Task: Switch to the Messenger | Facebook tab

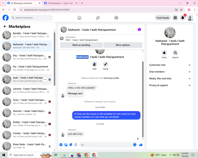Action: pos(24,3)
